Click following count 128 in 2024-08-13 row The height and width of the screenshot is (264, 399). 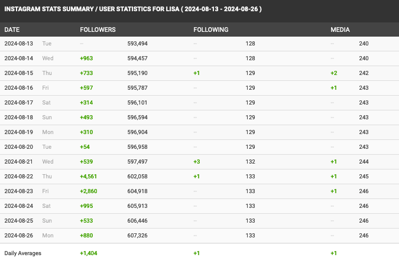coord(251,44)
